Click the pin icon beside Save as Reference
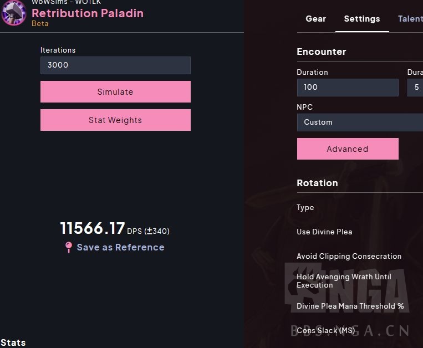Screen dimensions: 423x348 (69, 247)
